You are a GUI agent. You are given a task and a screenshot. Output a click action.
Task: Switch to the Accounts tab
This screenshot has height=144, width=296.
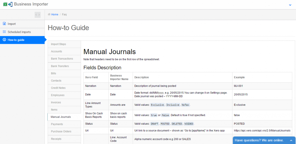[x=64, y=51]
